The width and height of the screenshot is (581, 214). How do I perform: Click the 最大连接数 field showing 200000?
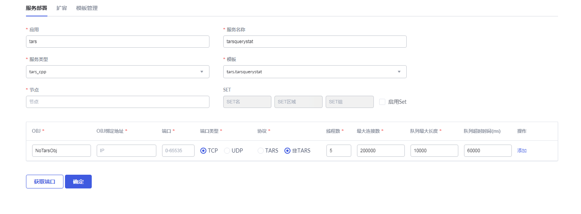pyautogui.click(x=381, y=151)
